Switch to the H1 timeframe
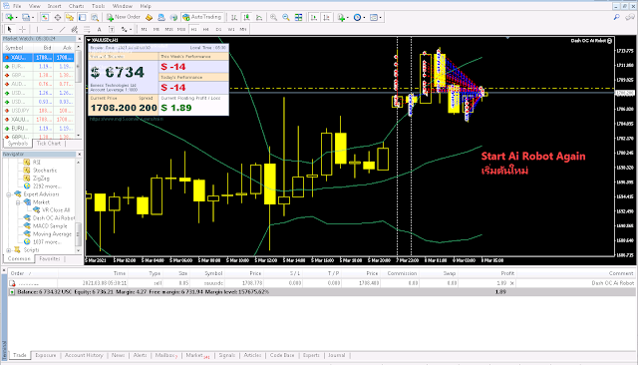 coord(193,29)
